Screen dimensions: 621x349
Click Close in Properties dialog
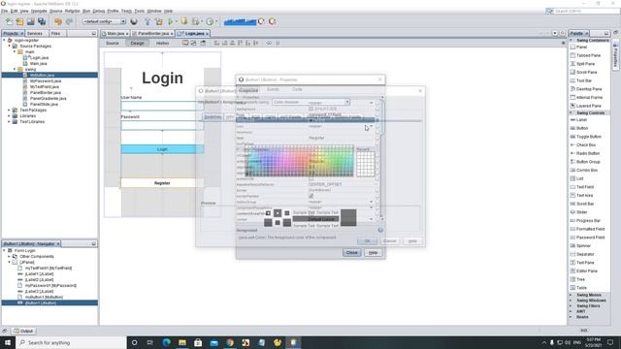[x=351, y=252]
